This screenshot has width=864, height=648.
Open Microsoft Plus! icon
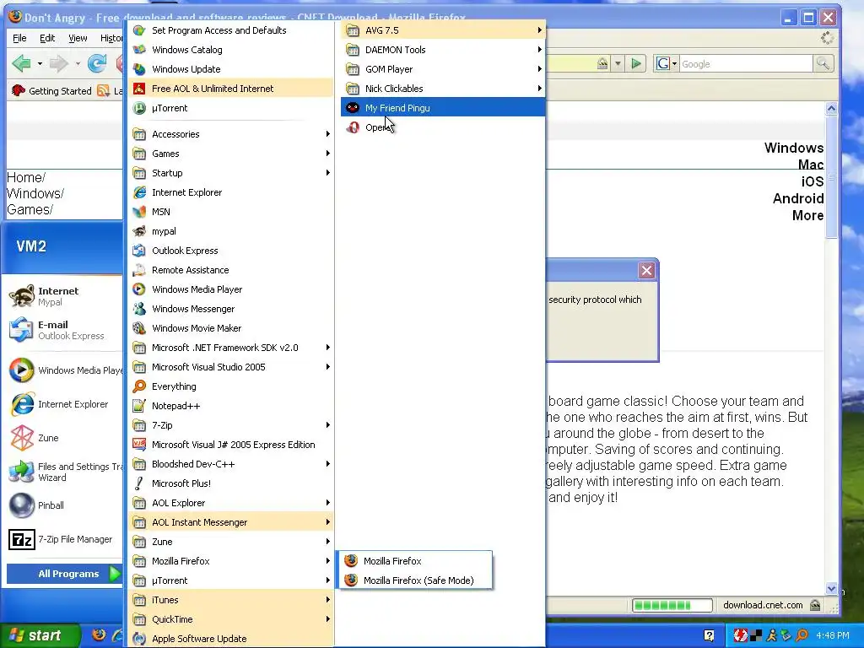(139, 483)
